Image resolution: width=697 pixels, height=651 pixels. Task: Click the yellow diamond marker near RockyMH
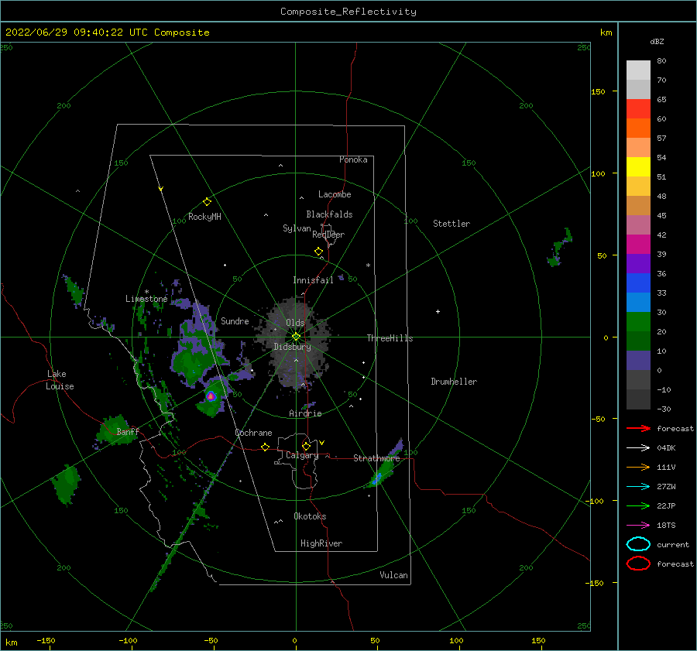[x=207, y=202]
